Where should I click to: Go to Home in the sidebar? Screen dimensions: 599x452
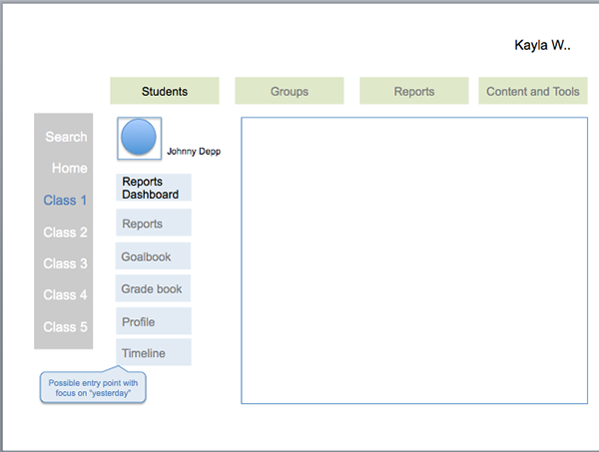pos(70,168)
